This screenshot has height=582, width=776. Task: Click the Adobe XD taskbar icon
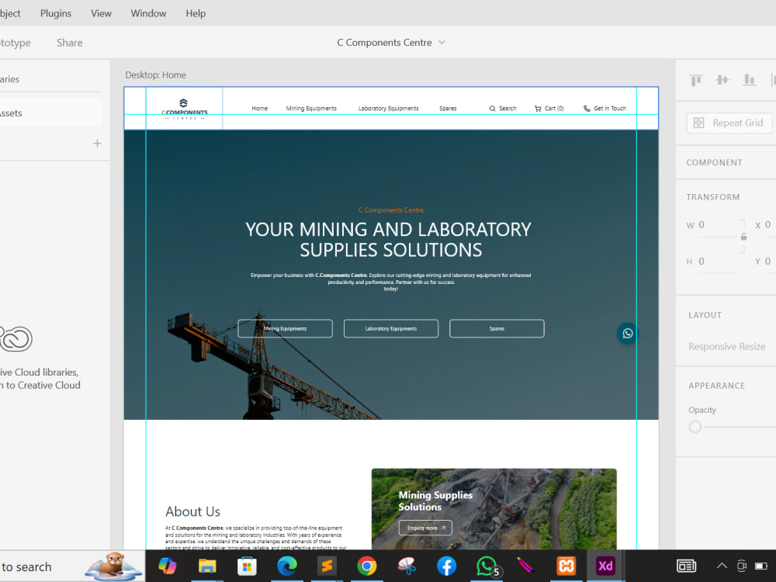coord(605,566)
